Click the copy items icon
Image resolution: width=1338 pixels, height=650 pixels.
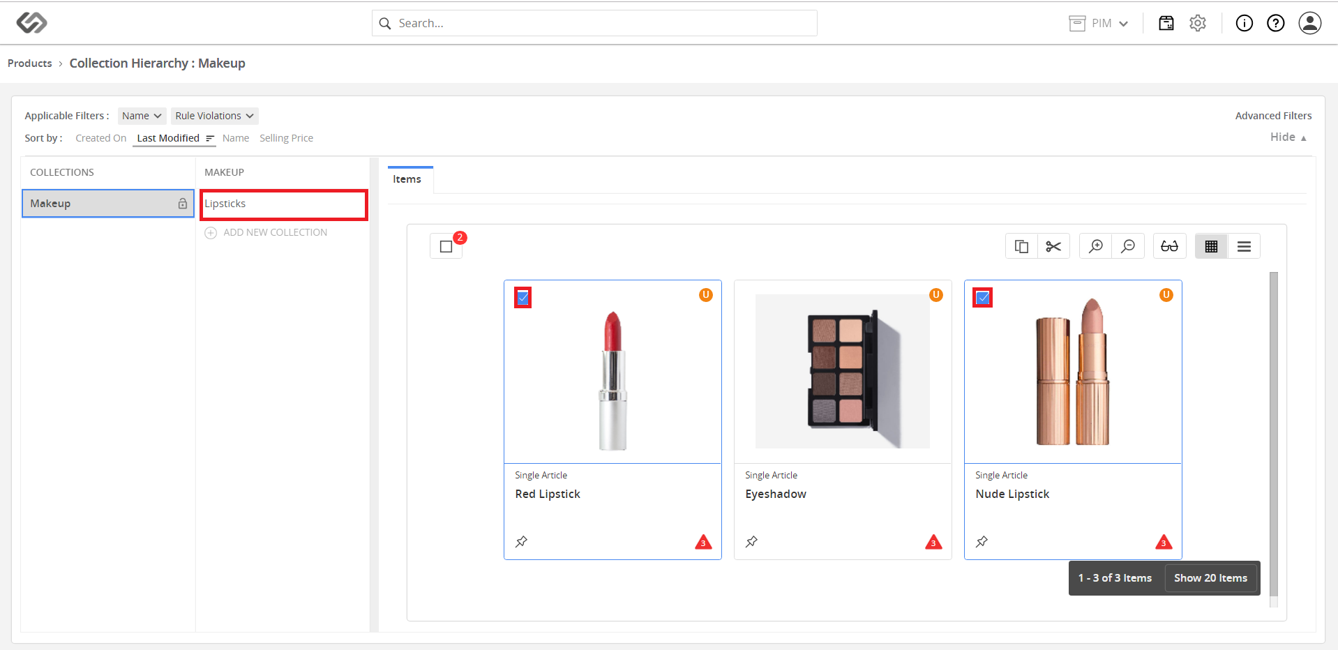point(1021,246)
